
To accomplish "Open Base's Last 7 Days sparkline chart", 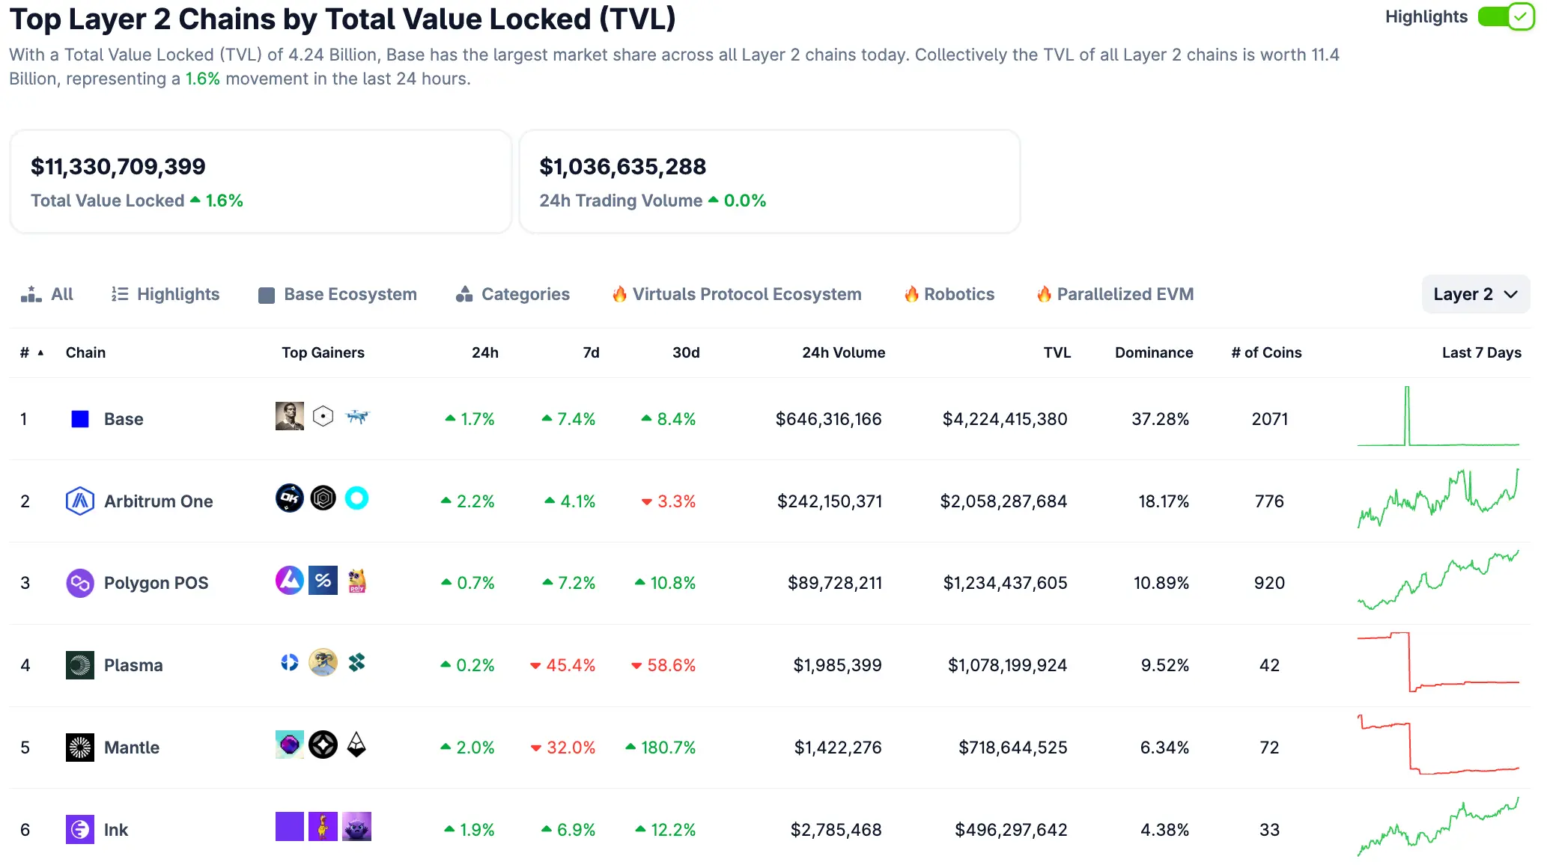I will pyautogui.click(x=1438, y=417).
